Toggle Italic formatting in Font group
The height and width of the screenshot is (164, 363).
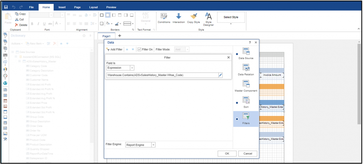pyautogui.click(x=38, y=24)
